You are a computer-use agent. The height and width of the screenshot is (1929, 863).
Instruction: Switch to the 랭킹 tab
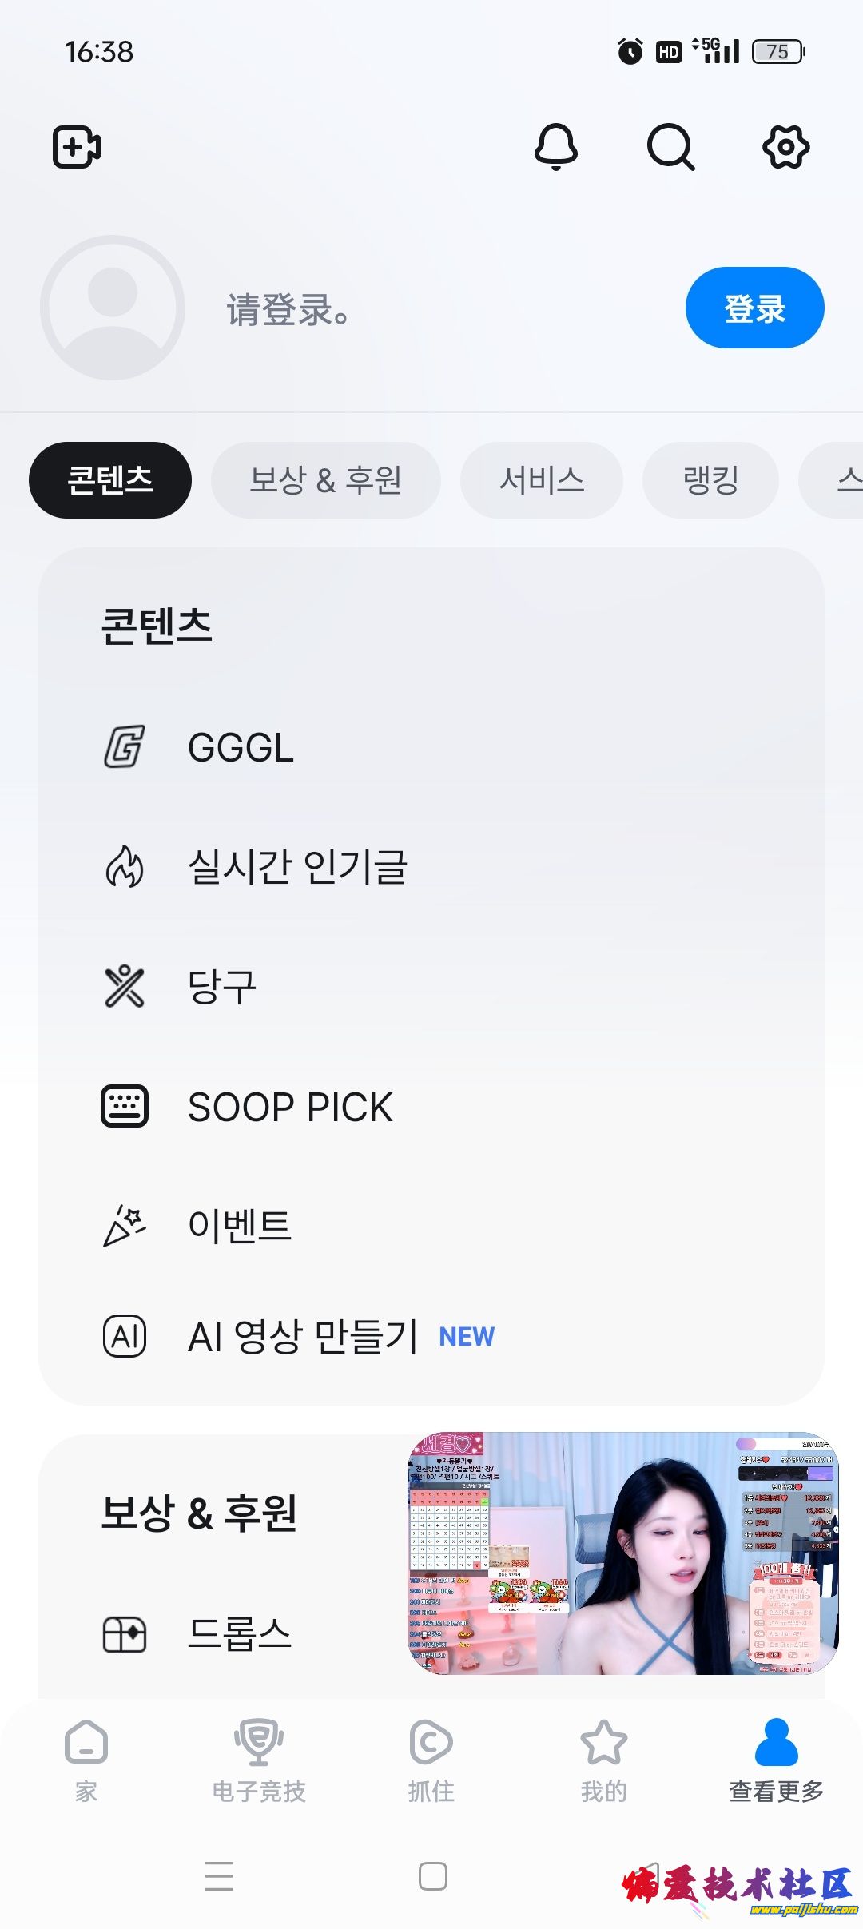(x=710, y=480)
